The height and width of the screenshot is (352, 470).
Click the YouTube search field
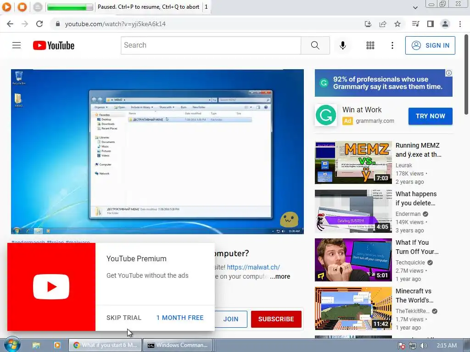pos(211,45)
